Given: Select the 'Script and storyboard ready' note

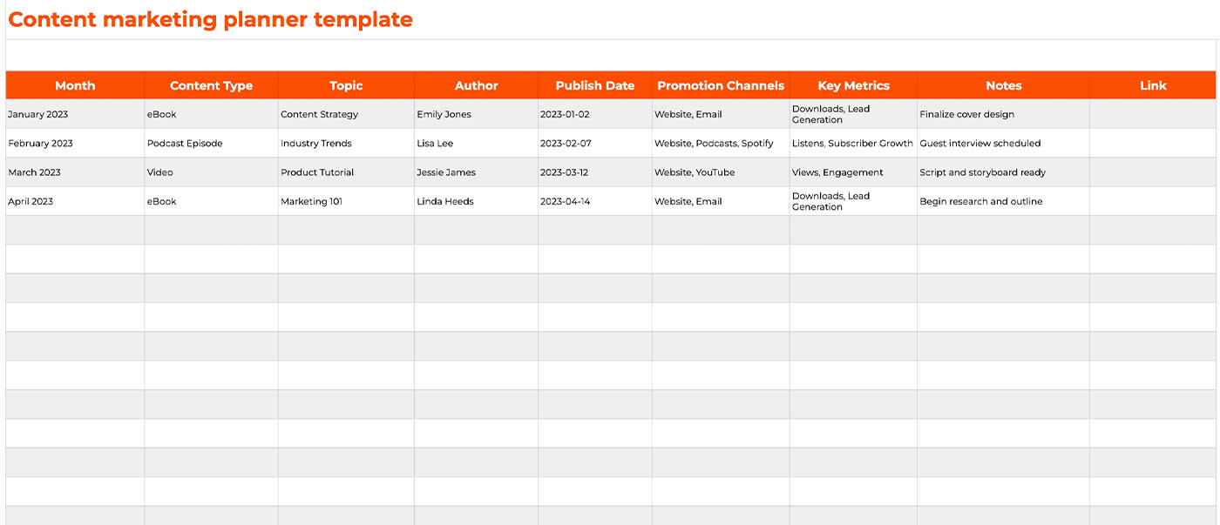Looking at the screenshot, I should point(1003,172).
